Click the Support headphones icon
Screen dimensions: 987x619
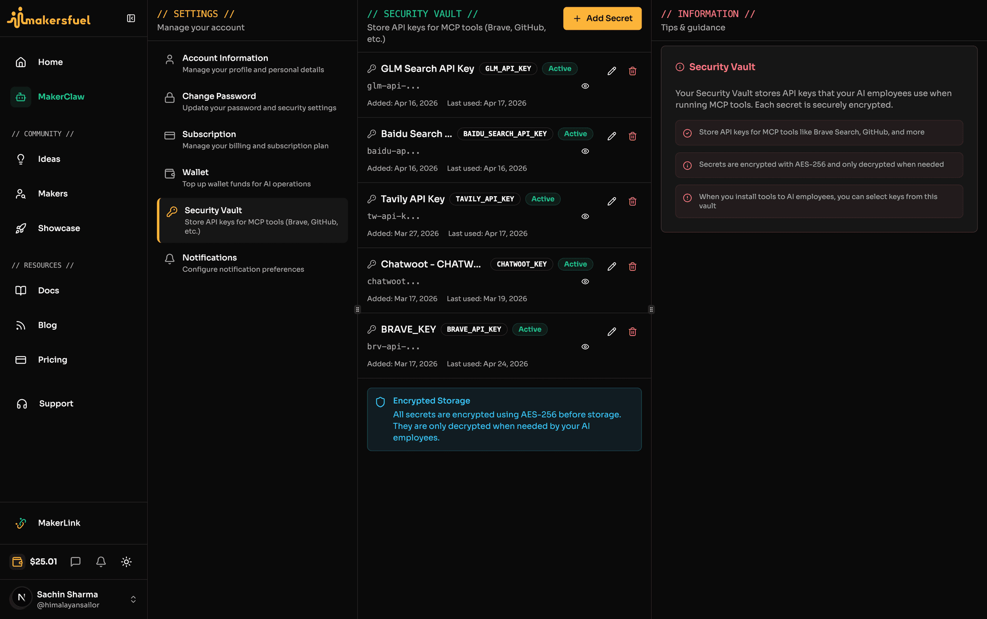coord(22,404)
